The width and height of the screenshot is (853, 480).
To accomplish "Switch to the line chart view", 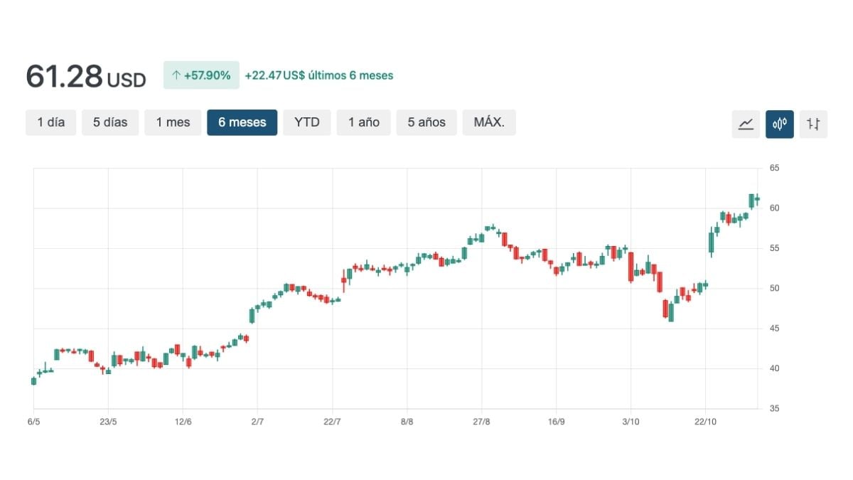I will [x=746, y=124].
